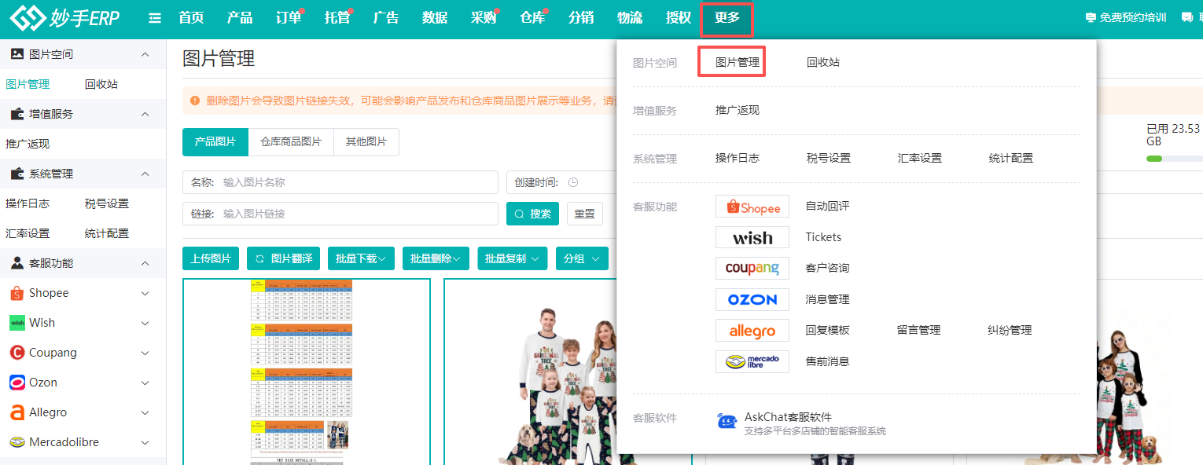Open 首页 in top navigation
This screenshot has width=1203, height=465.
pyautogui.click(x=191, y=18)
